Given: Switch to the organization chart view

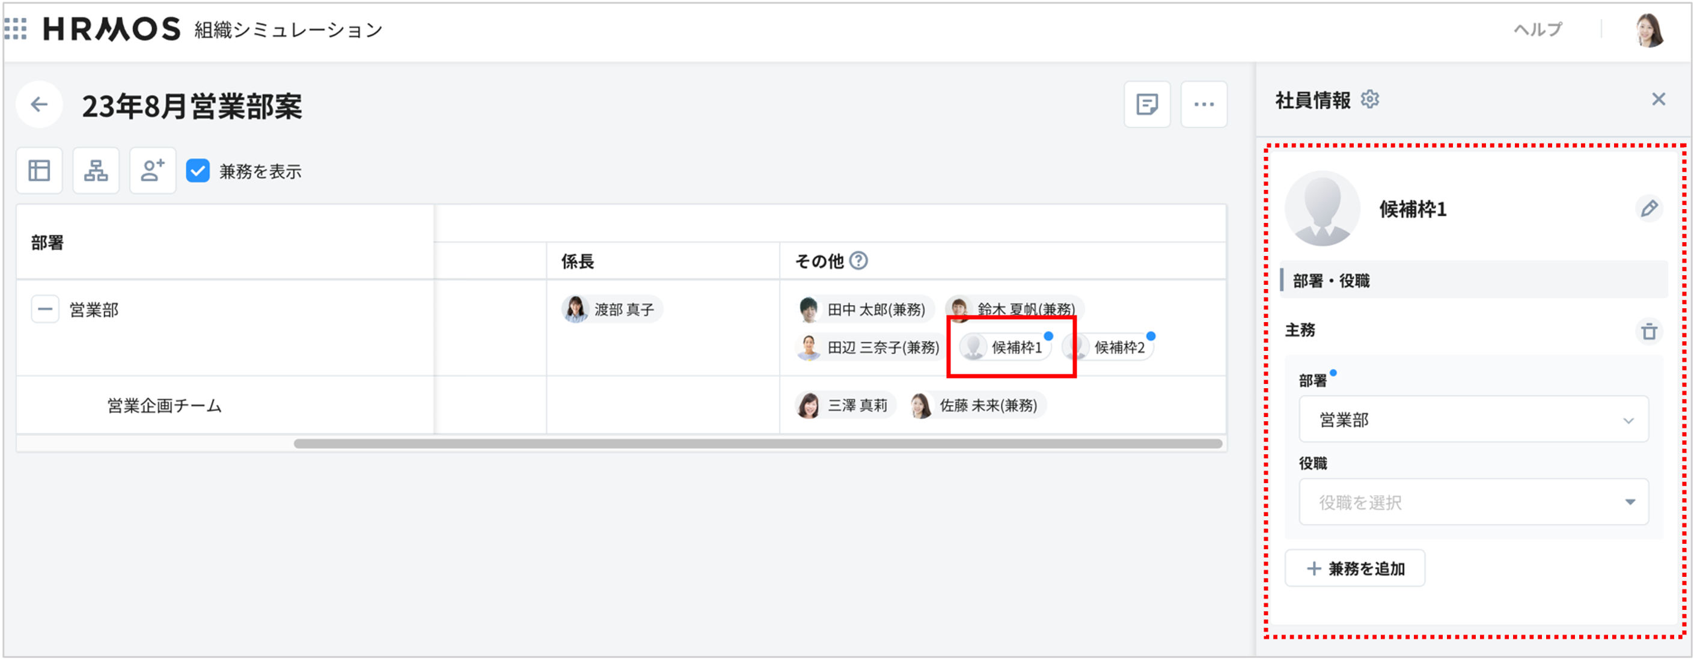Looking at the screenshot, I should tap(96, 170).
